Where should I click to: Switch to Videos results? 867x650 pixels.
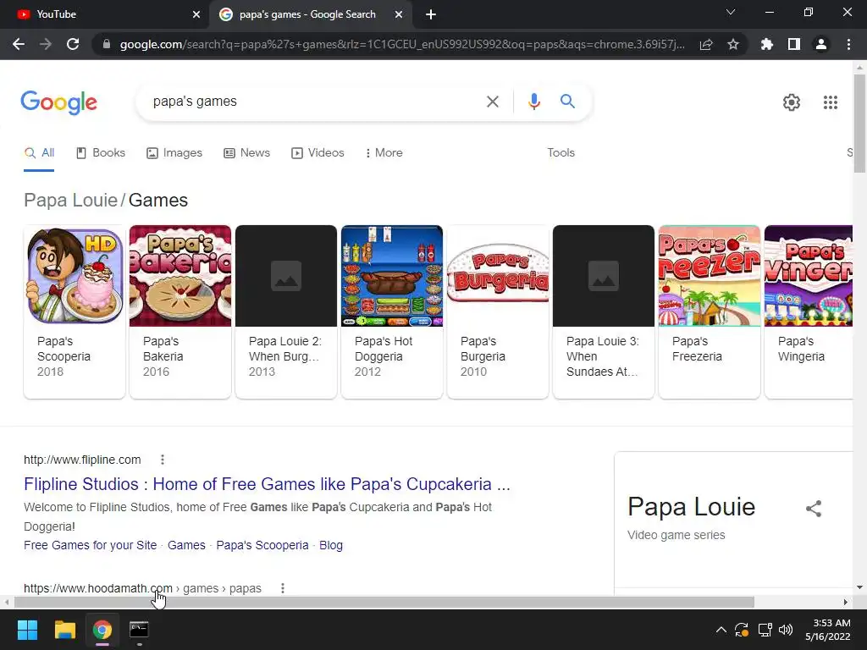coord(318,153)
